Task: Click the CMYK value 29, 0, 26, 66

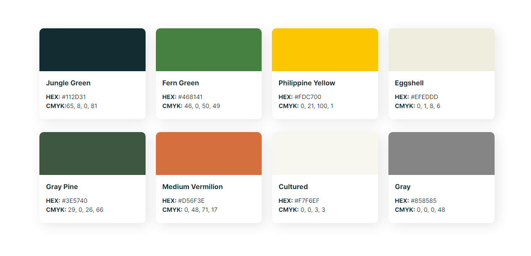Action: pos(86,210)
